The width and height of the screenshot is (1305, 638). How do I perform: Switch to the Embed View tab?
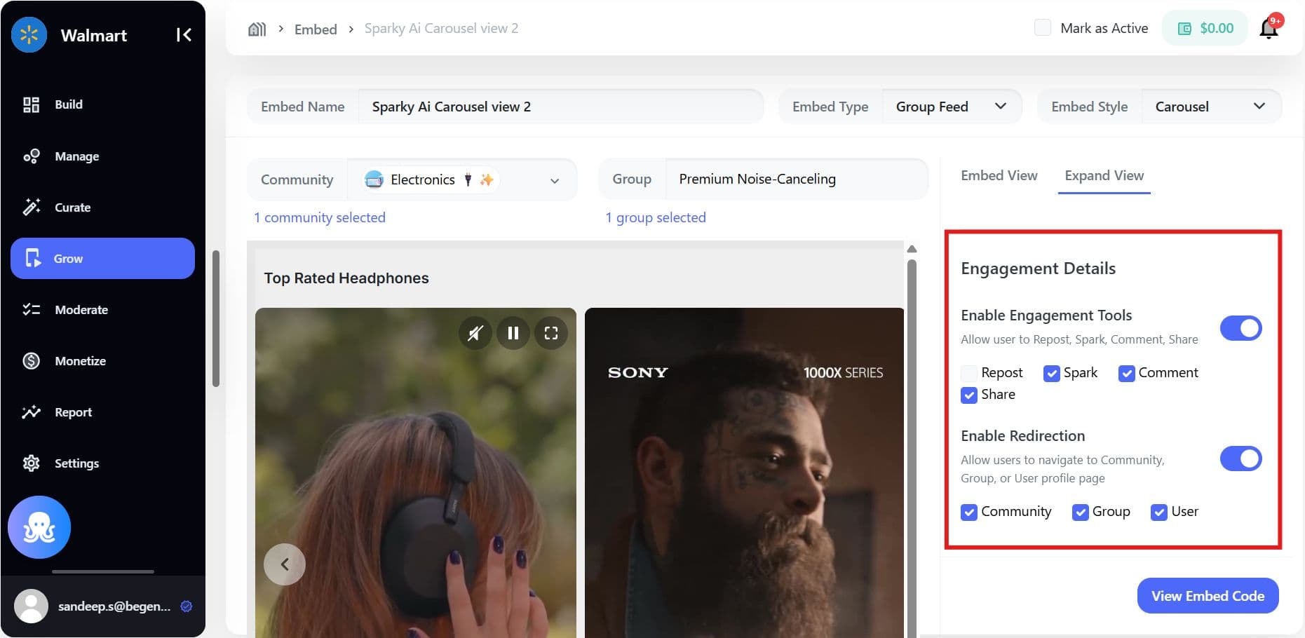click(x=999, y=175)
